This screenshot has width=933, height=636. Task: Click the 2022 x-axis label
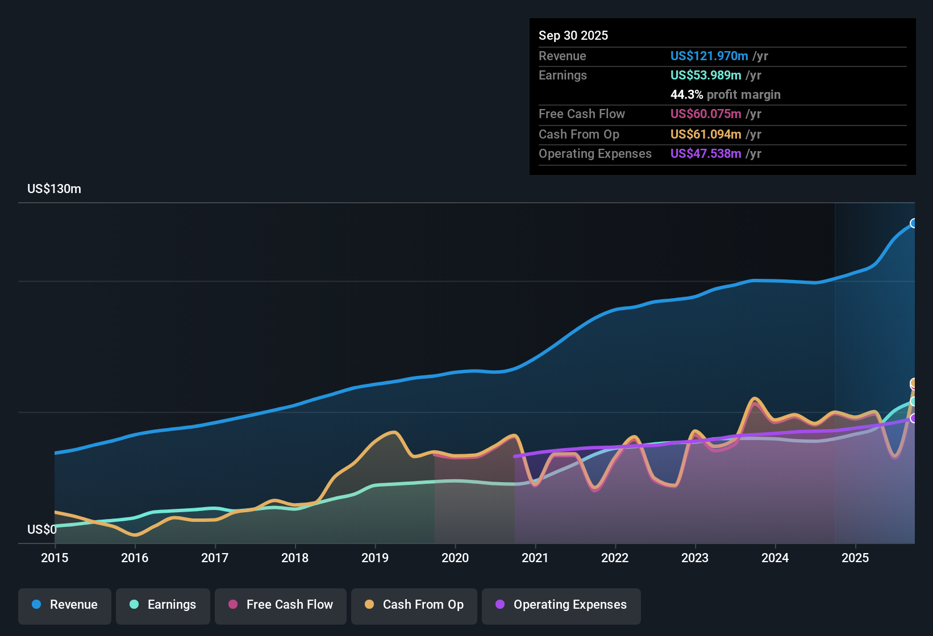615,558
